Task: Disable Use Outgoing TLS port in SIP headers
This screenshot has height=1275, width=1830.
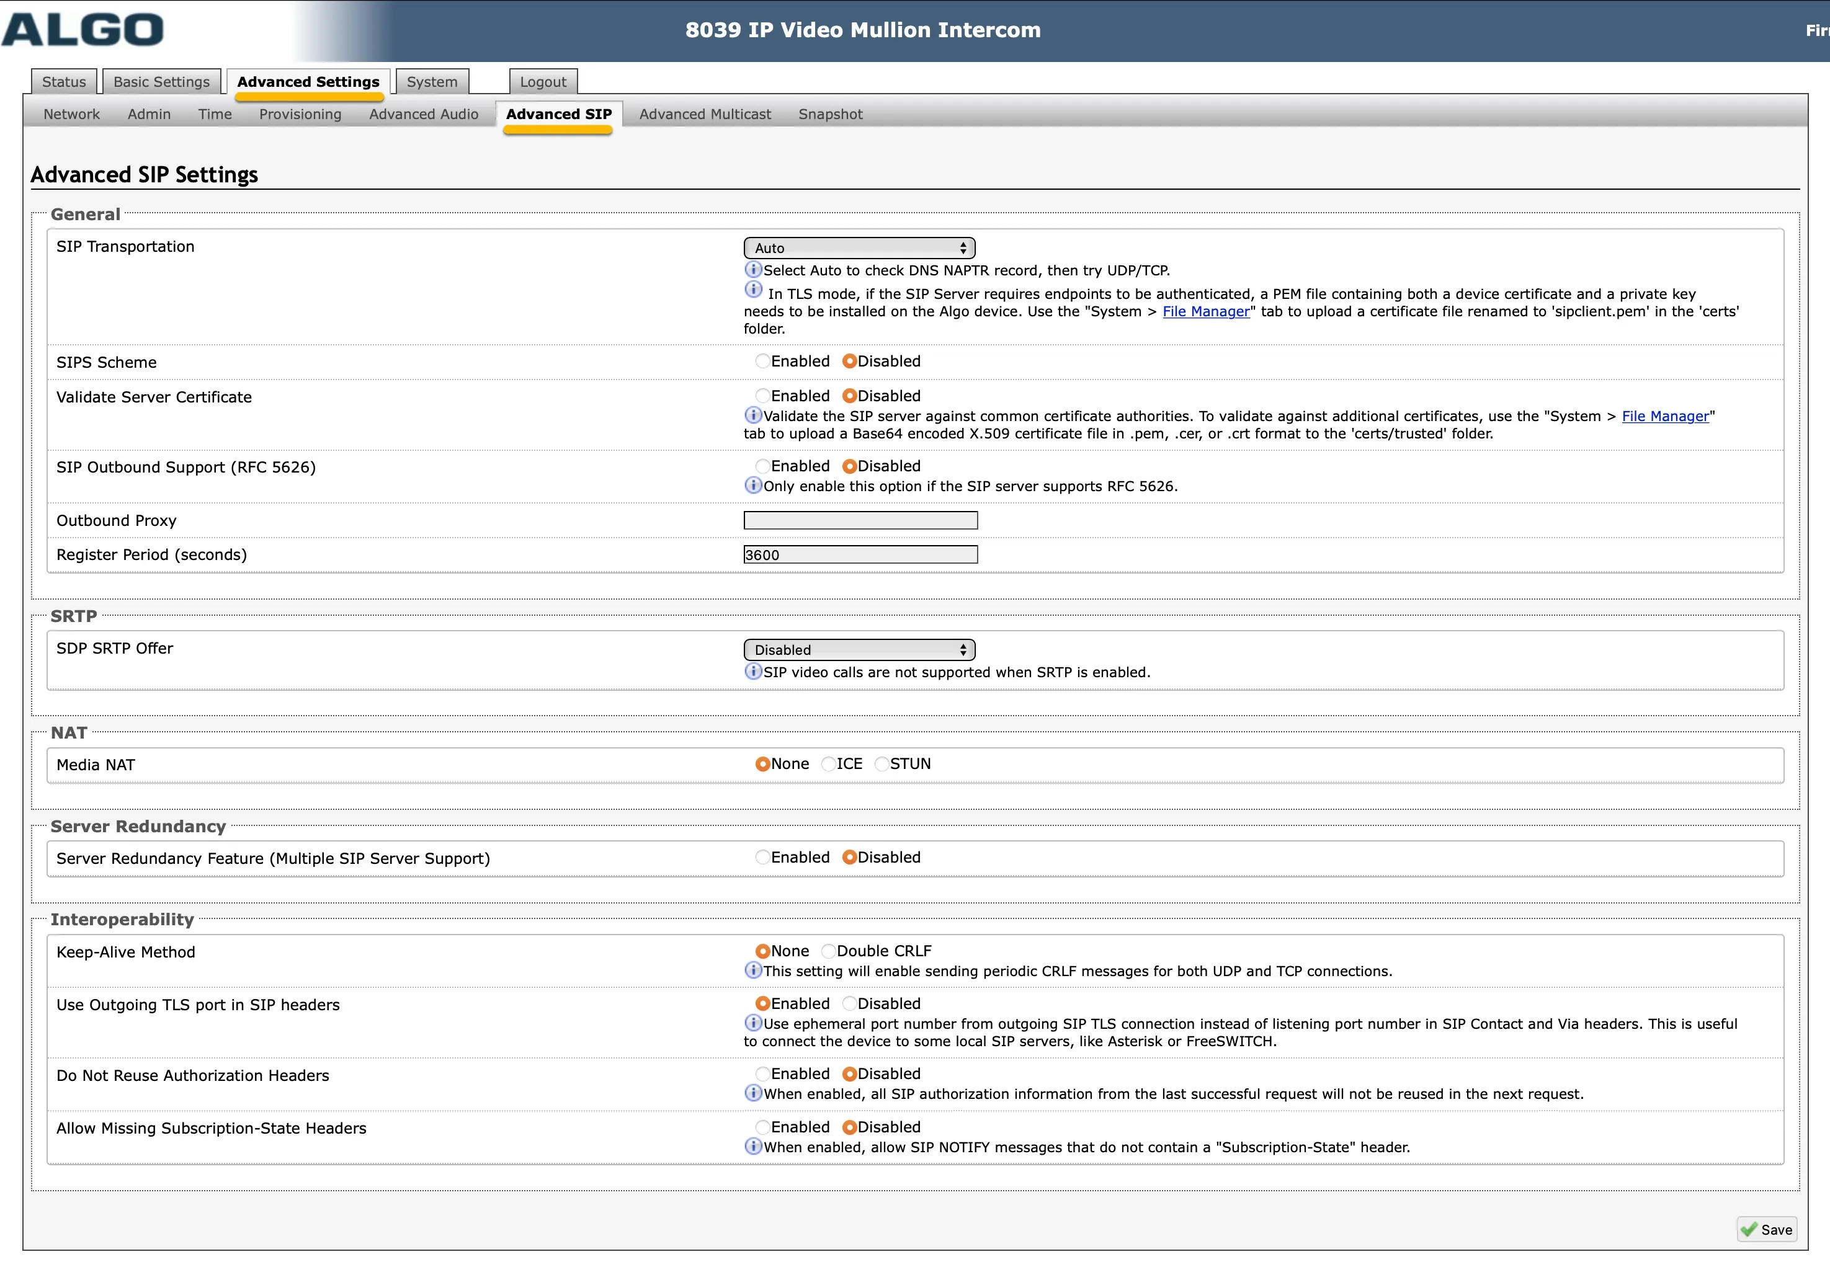Action: coord(849,1004)
